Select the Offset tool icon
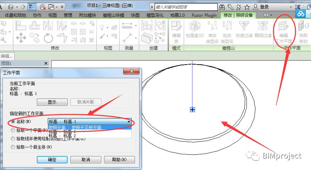 click(x=34, y=25)
